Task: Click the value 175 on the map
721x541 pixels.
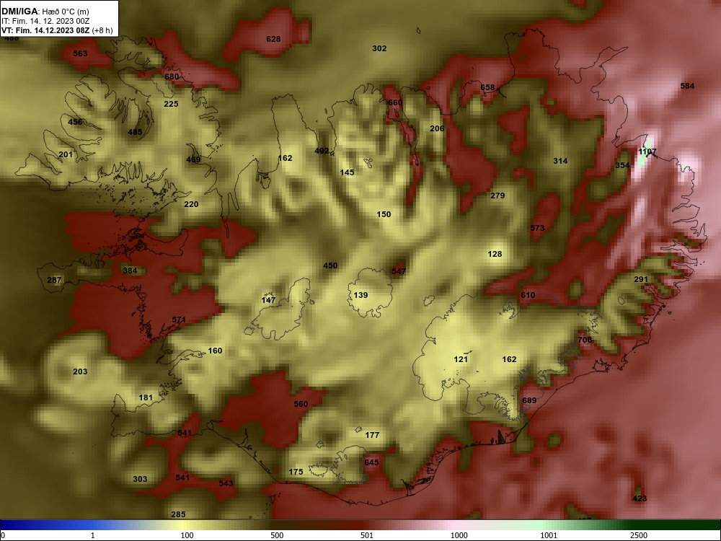Action: coord(296,472)
